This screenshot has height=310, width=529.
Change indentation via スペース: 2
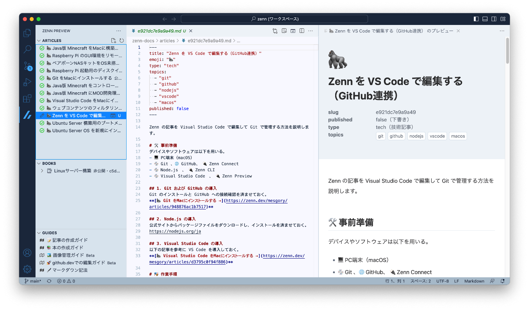click(421, 281)
